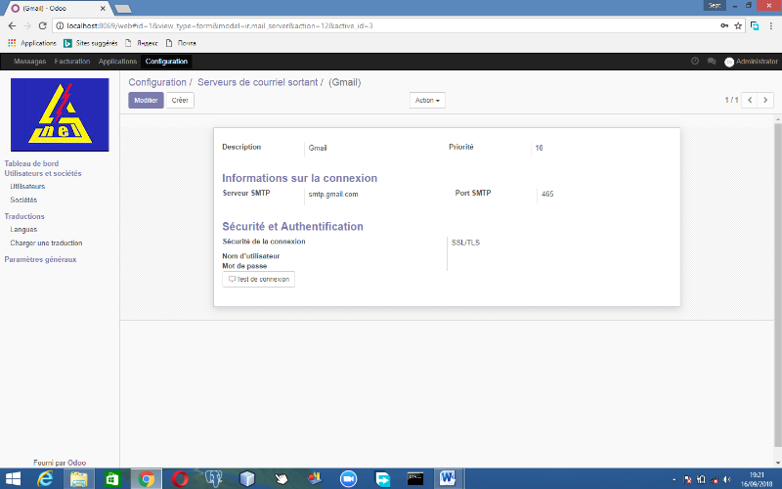Open the conversations chat icon in navbar
The image size is (782, 489).
tap(712, 61)
